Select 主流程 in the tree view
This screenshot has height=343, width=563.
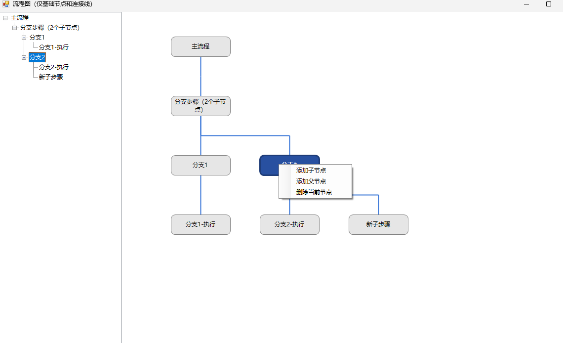pyautogui.click(x=19, y=17)
